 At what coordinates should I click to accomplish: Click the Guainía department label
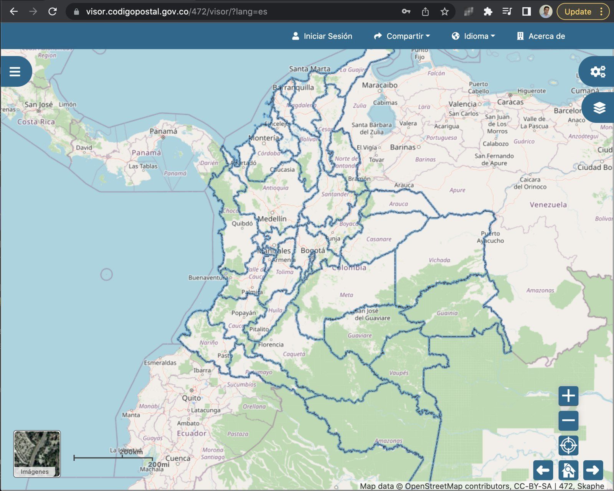[x=447, y=313]
